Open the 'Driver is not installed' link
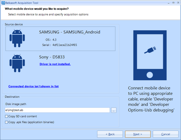This screenshot has height=140, width=181. (55, 64)
